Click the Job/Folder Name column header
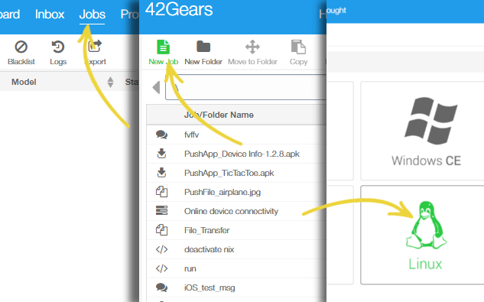 pos(219,115)
